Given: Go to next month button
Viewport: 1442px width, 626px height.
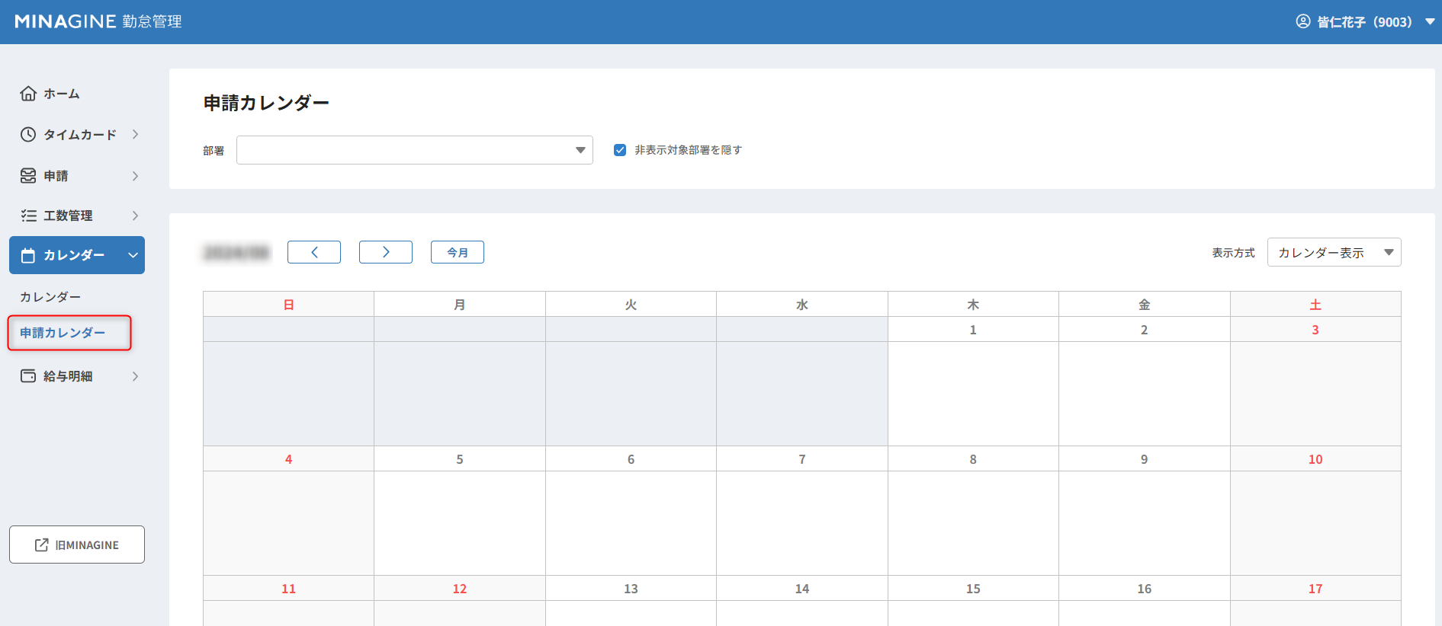Looking at the screenshot, I should (x=386, y=252).
